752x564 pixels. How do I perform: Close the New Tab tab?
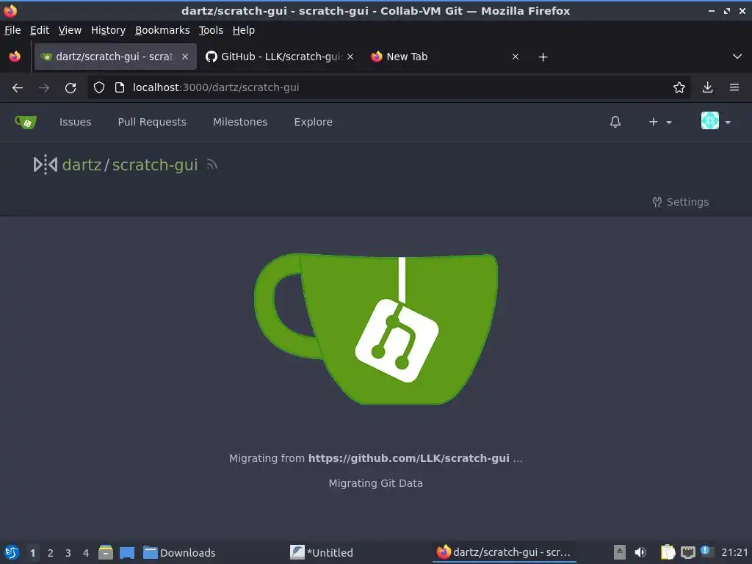coord(516,57)
